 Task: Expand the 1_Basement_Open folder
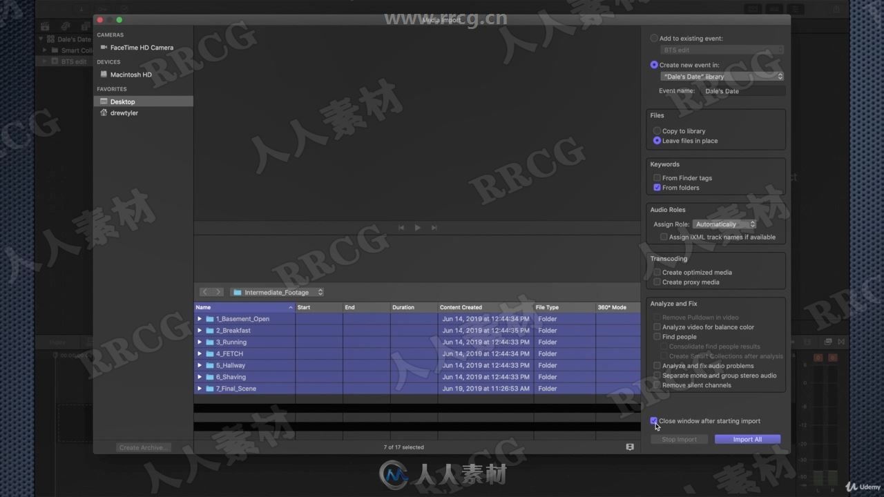coord(200,319)
